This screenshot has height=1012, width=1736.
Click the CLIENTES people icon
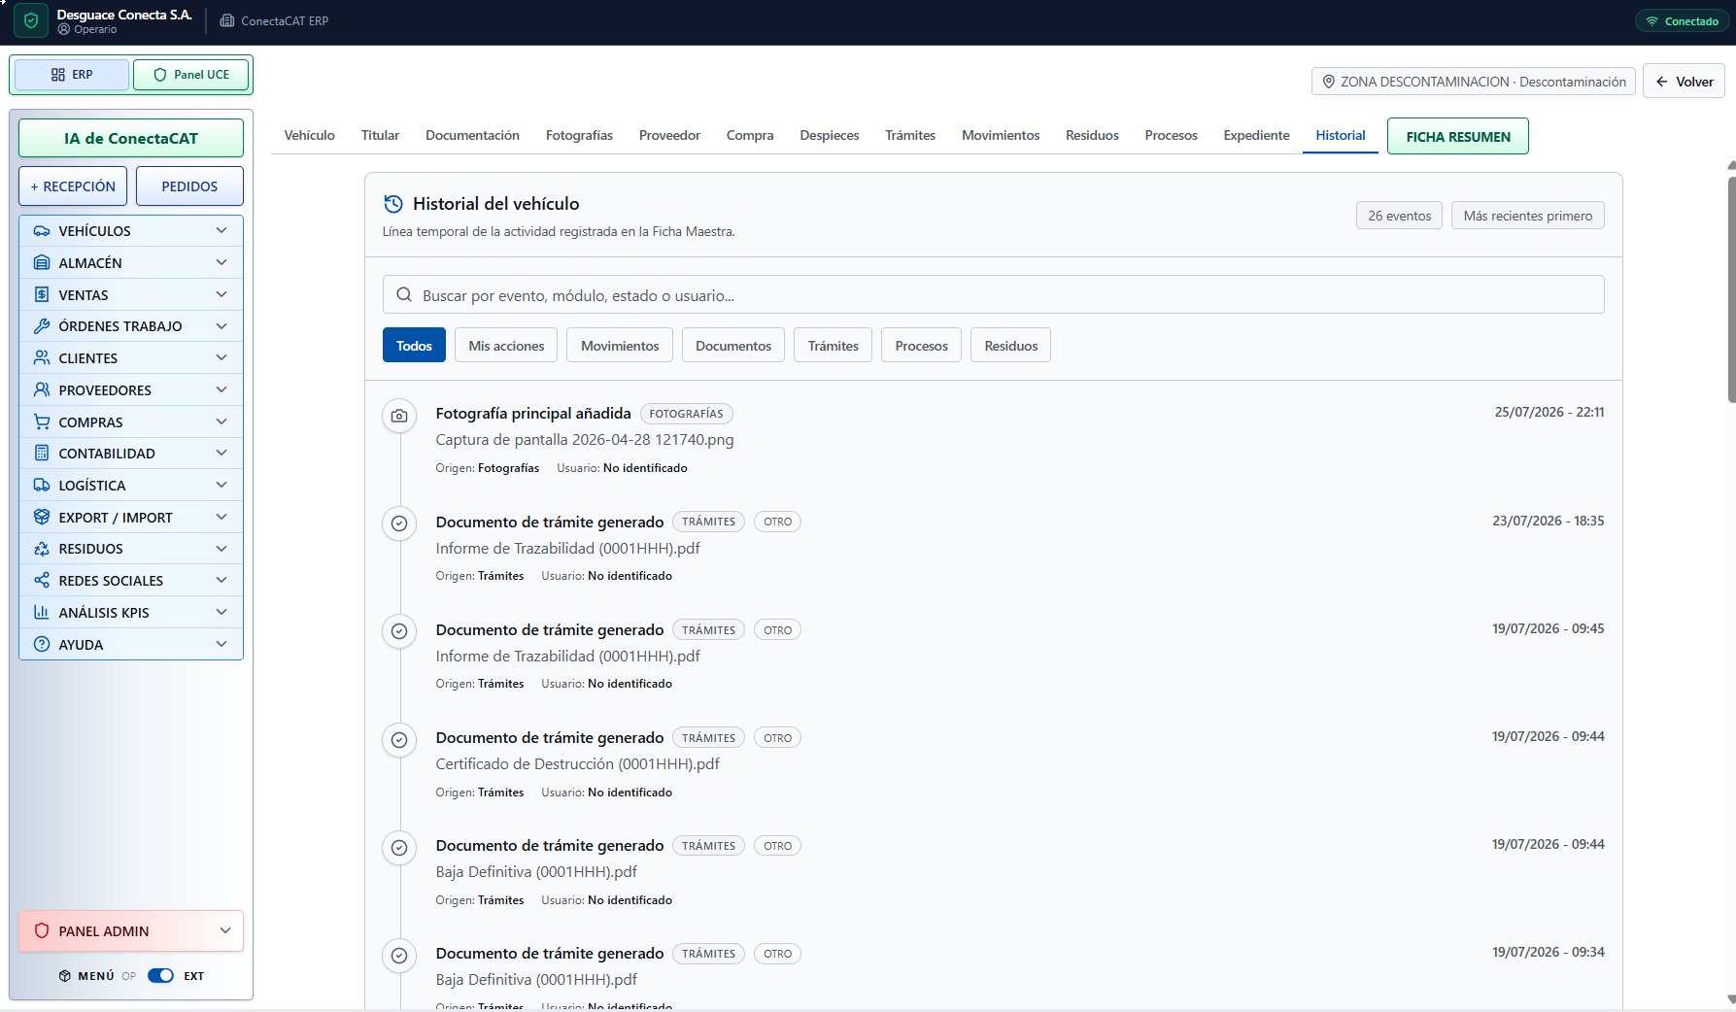pos(42,358)
